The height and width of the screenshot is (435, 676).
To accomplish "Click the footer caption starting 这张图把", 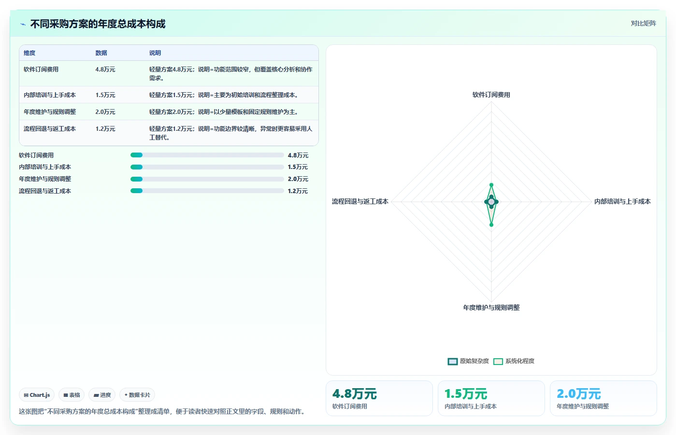I will 163,412.
